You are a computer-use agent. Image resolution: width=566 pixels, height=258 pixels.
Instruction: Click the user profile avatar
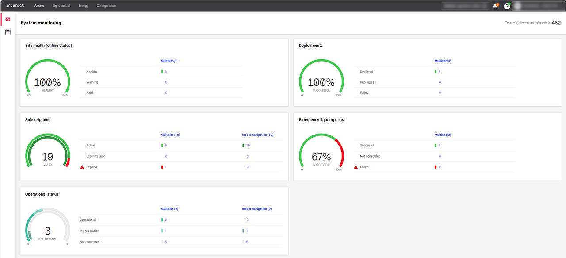[517, 6]
